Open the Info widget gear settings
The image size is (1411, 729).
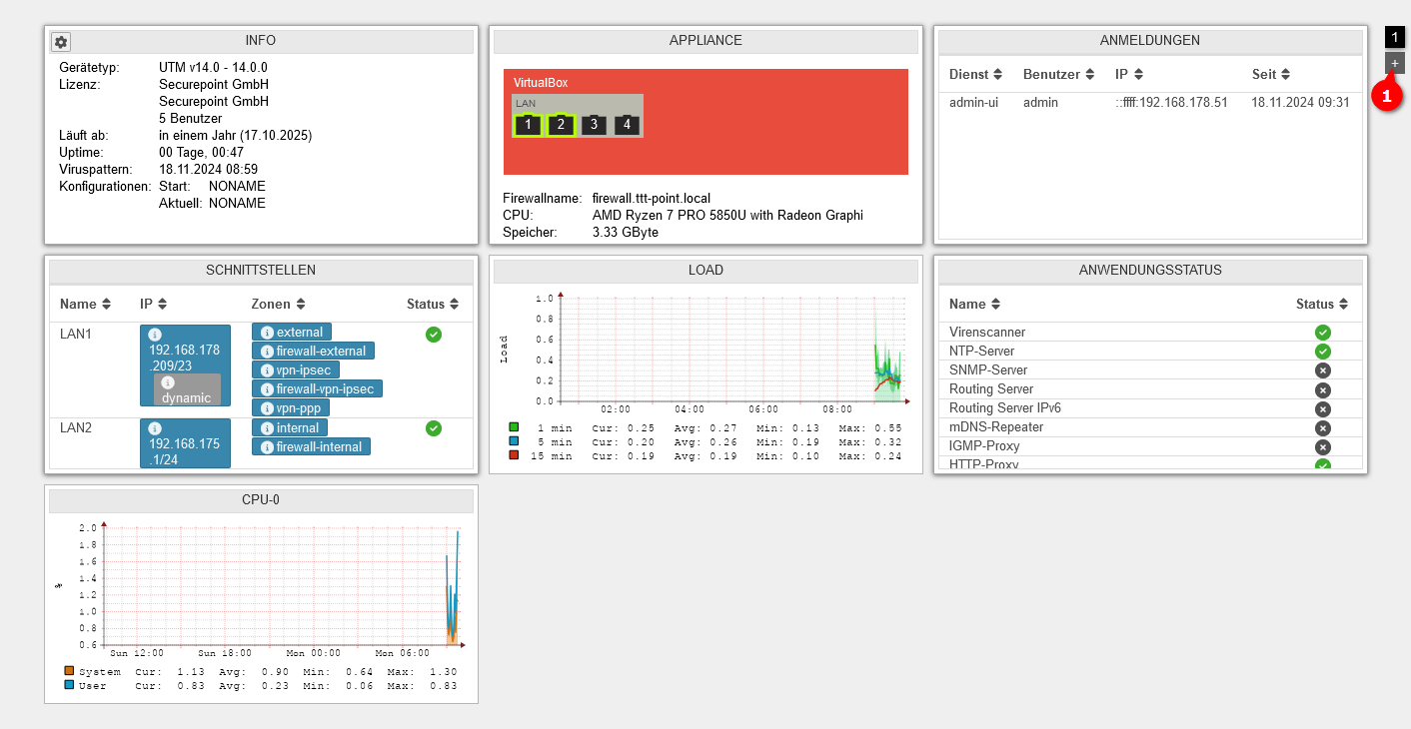click(61, 42)
